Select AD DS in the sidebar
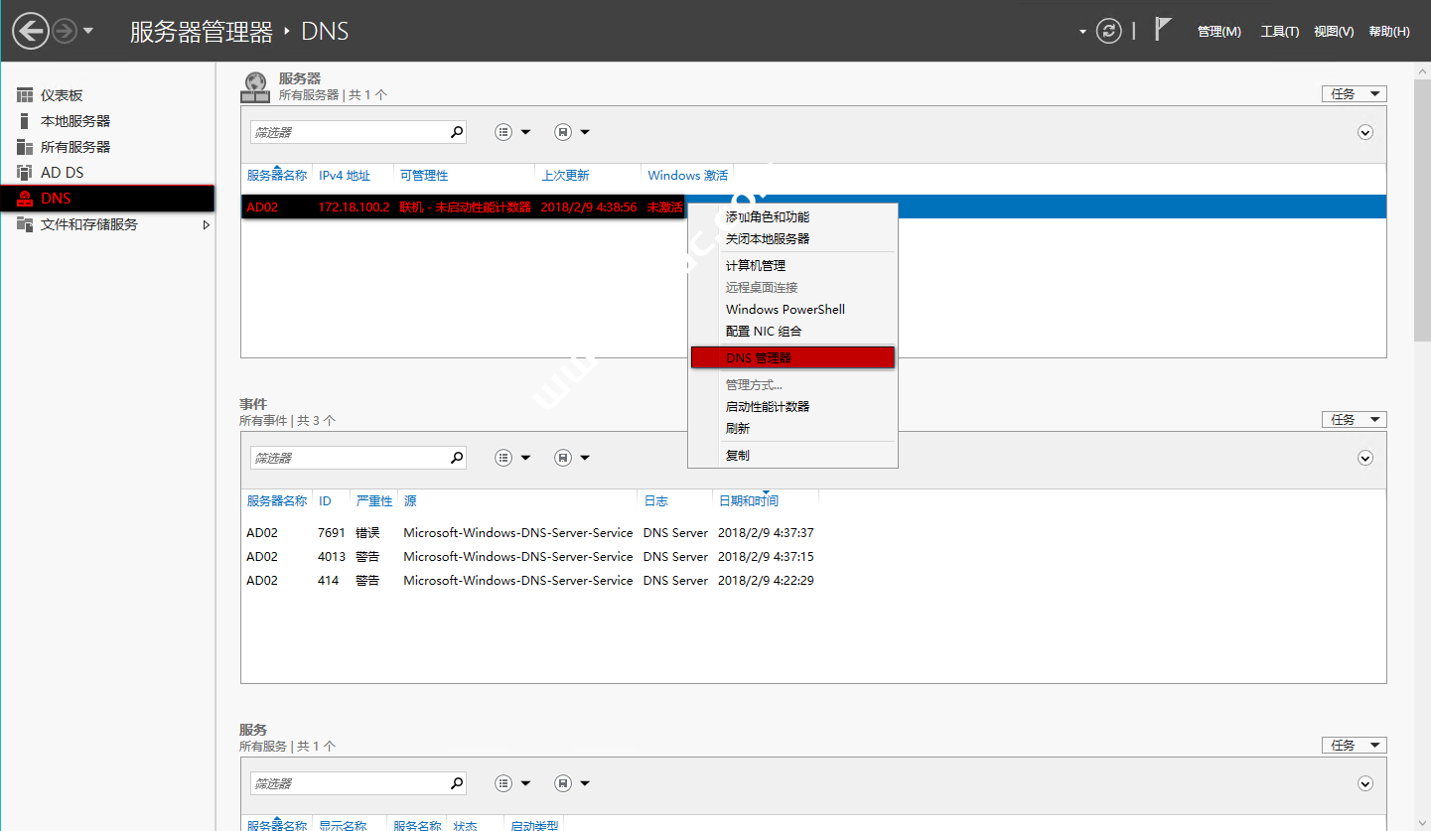The height and width of the screenshot is (831, 1431). [x=62, y=173]
